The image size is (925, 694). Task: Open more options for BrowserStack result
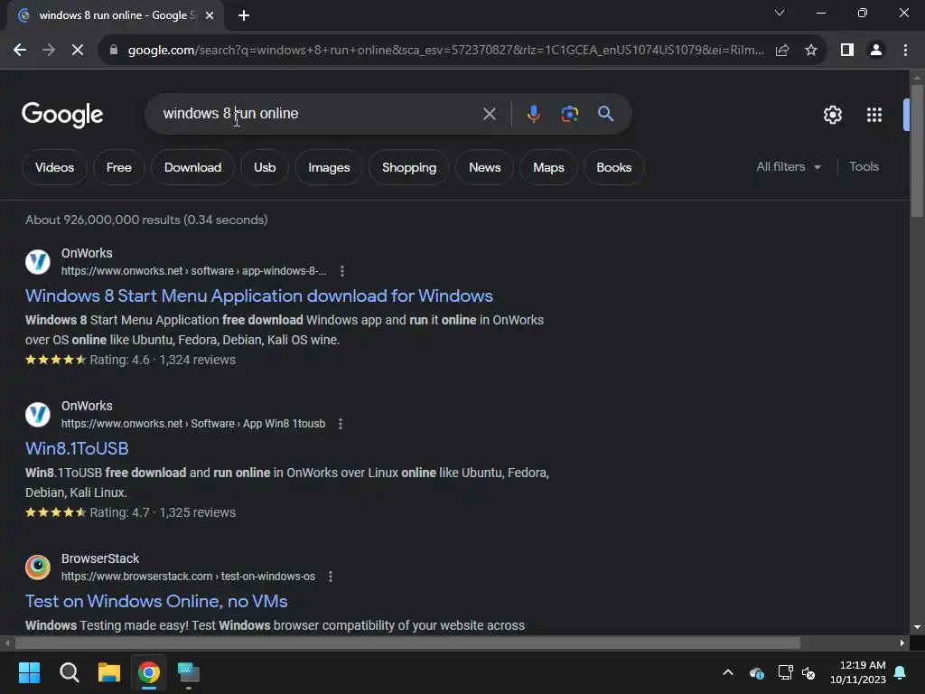click(331, 577)
